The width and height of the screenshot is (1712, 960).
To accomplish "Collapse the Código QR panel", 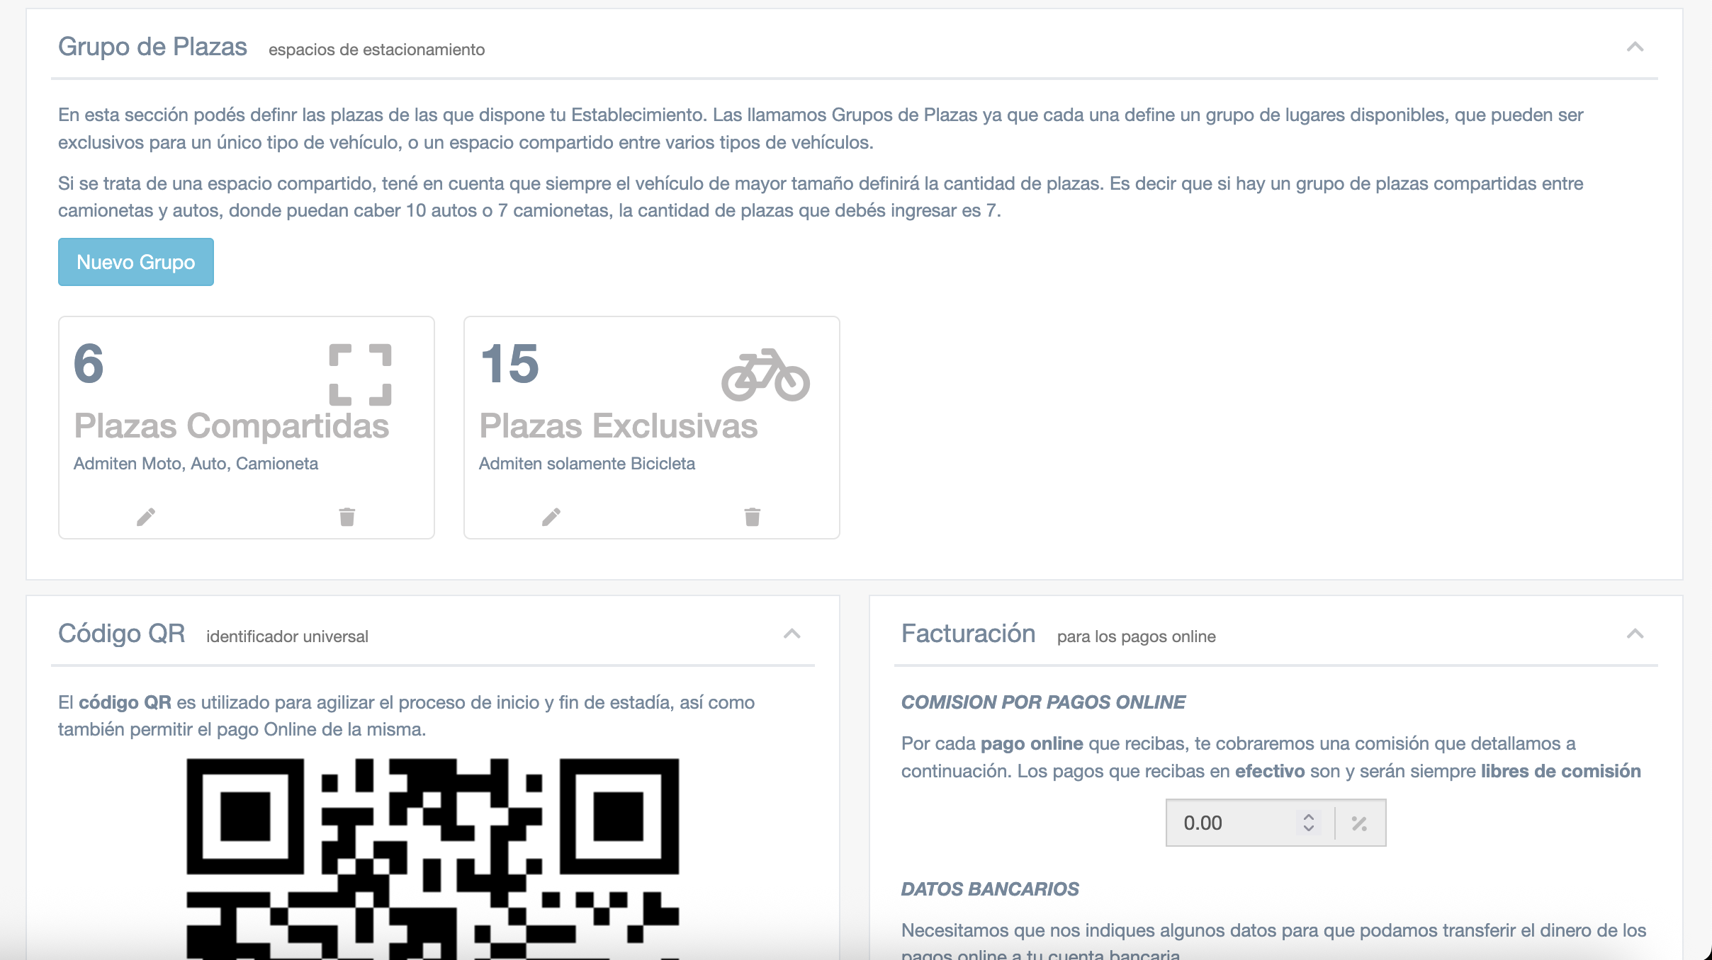I will pos(792,634).
